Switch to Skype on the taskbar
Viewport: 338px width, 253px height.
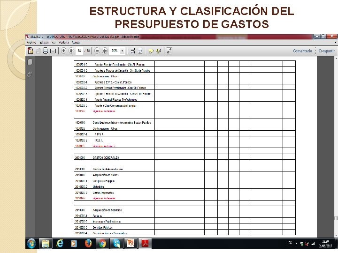[x=116, y=244]
